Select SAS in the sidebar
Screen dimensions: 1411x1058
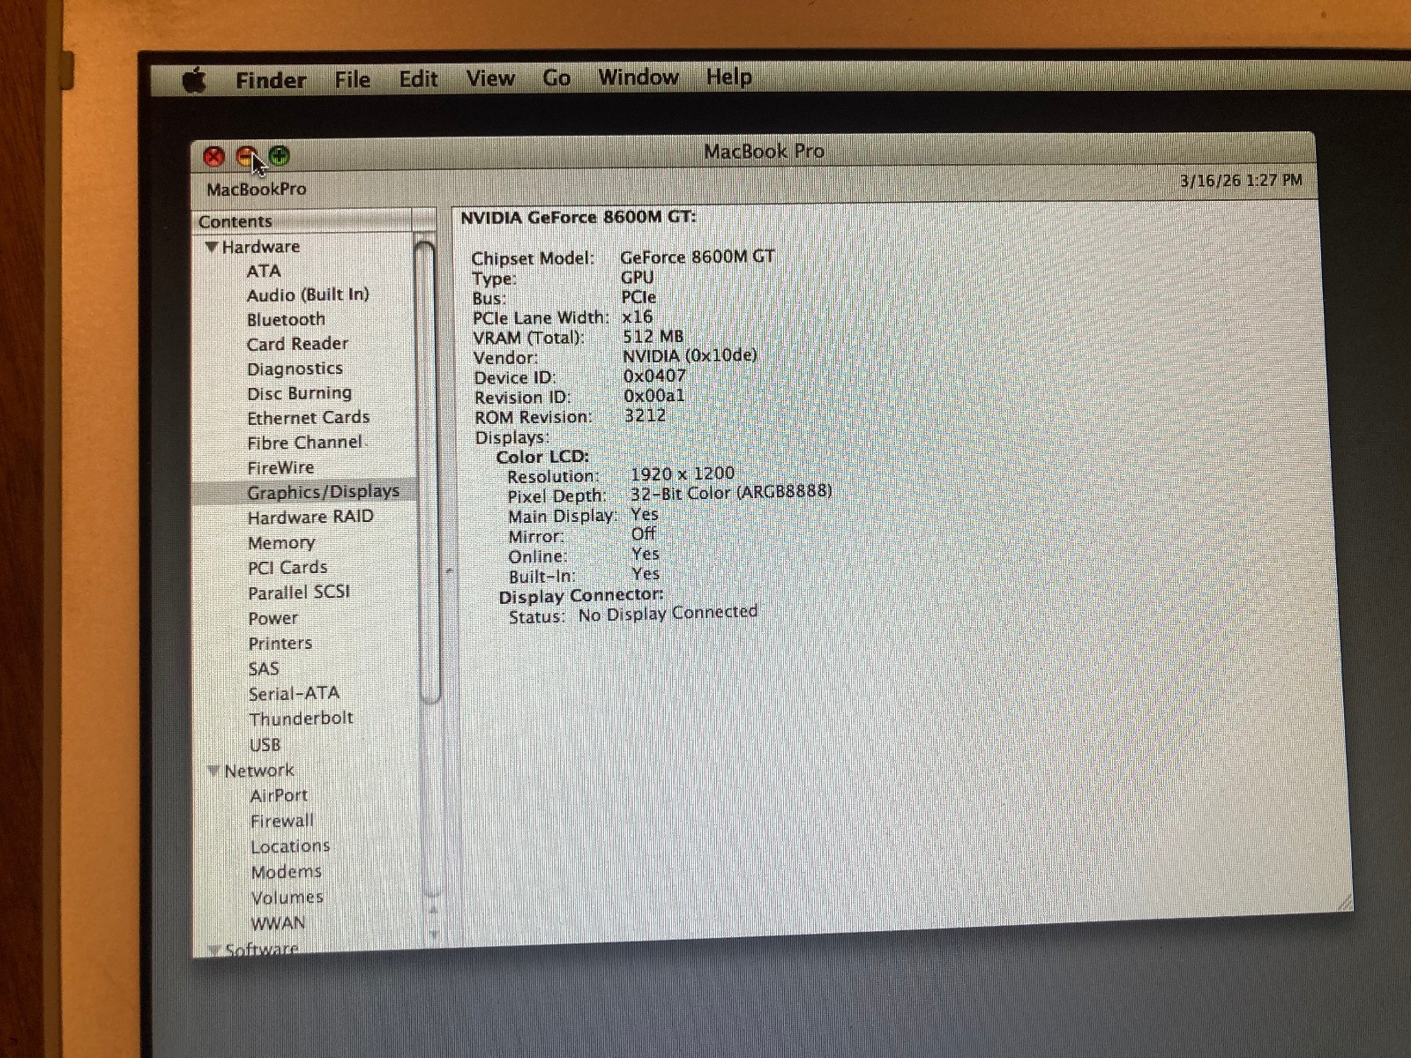tap(264, 668)
